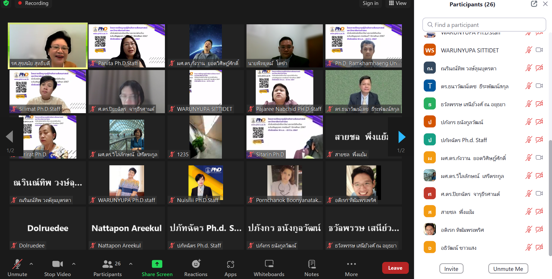Click muted mic icon for WARUNYUPA SITTIDET

(x=529, y=50)
